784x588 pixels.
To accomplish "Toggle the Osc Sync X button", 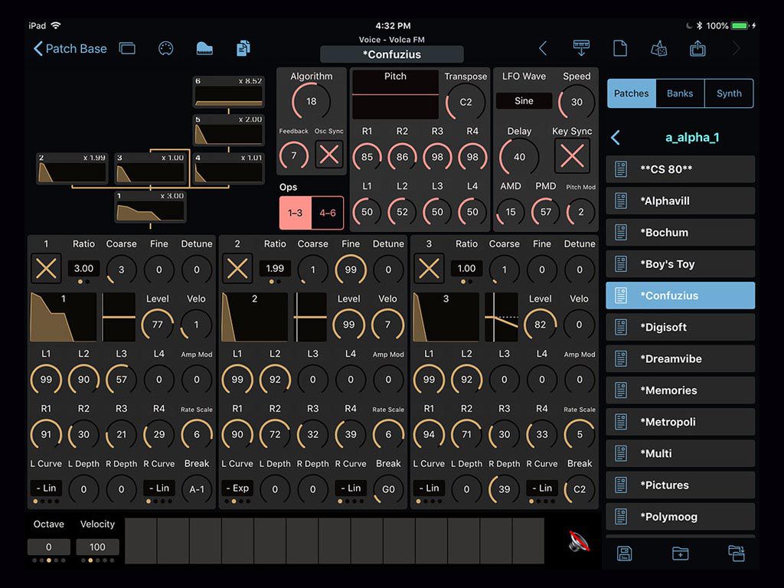I will click(329, 155).
